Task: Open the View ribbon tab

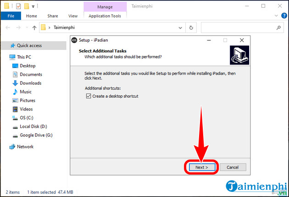Action: pyautogui.click(x=73, y=16)
